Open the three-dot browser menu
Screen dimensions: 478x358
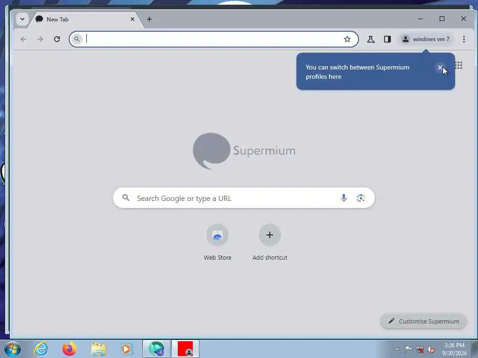point(464,39)
